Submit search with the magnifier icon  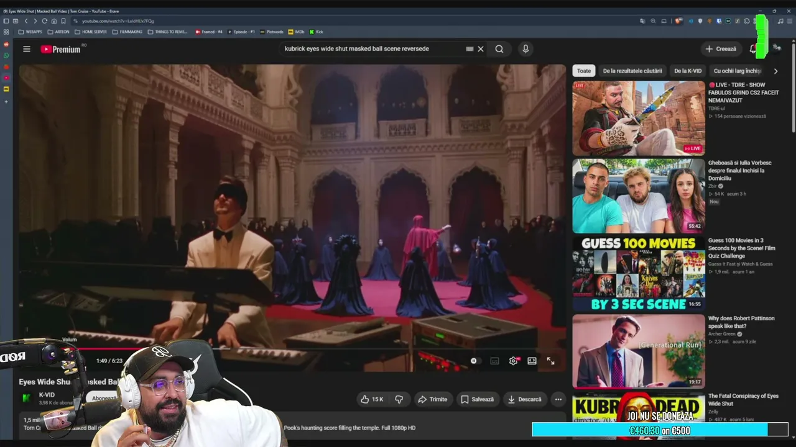pyautogui.click(x=499, y=49)
